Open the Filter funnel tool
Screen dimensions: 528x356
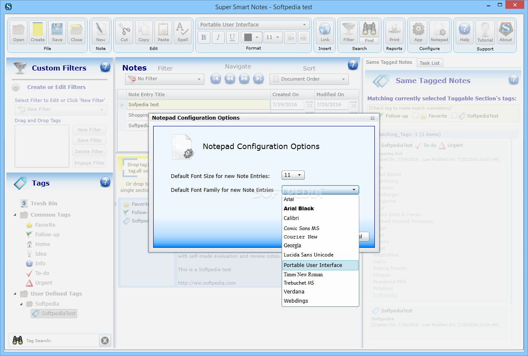tap(349, 32)
